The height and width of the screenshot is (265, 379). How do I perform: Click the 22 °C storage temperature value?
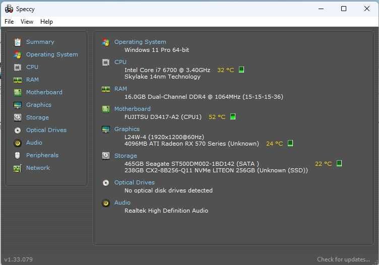coord(323,164)
